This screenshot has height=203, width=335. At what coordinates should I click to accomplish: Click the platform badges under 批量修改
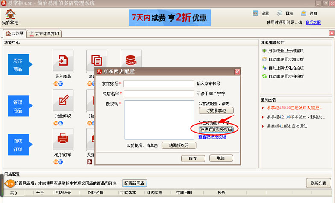pos(58,123)
